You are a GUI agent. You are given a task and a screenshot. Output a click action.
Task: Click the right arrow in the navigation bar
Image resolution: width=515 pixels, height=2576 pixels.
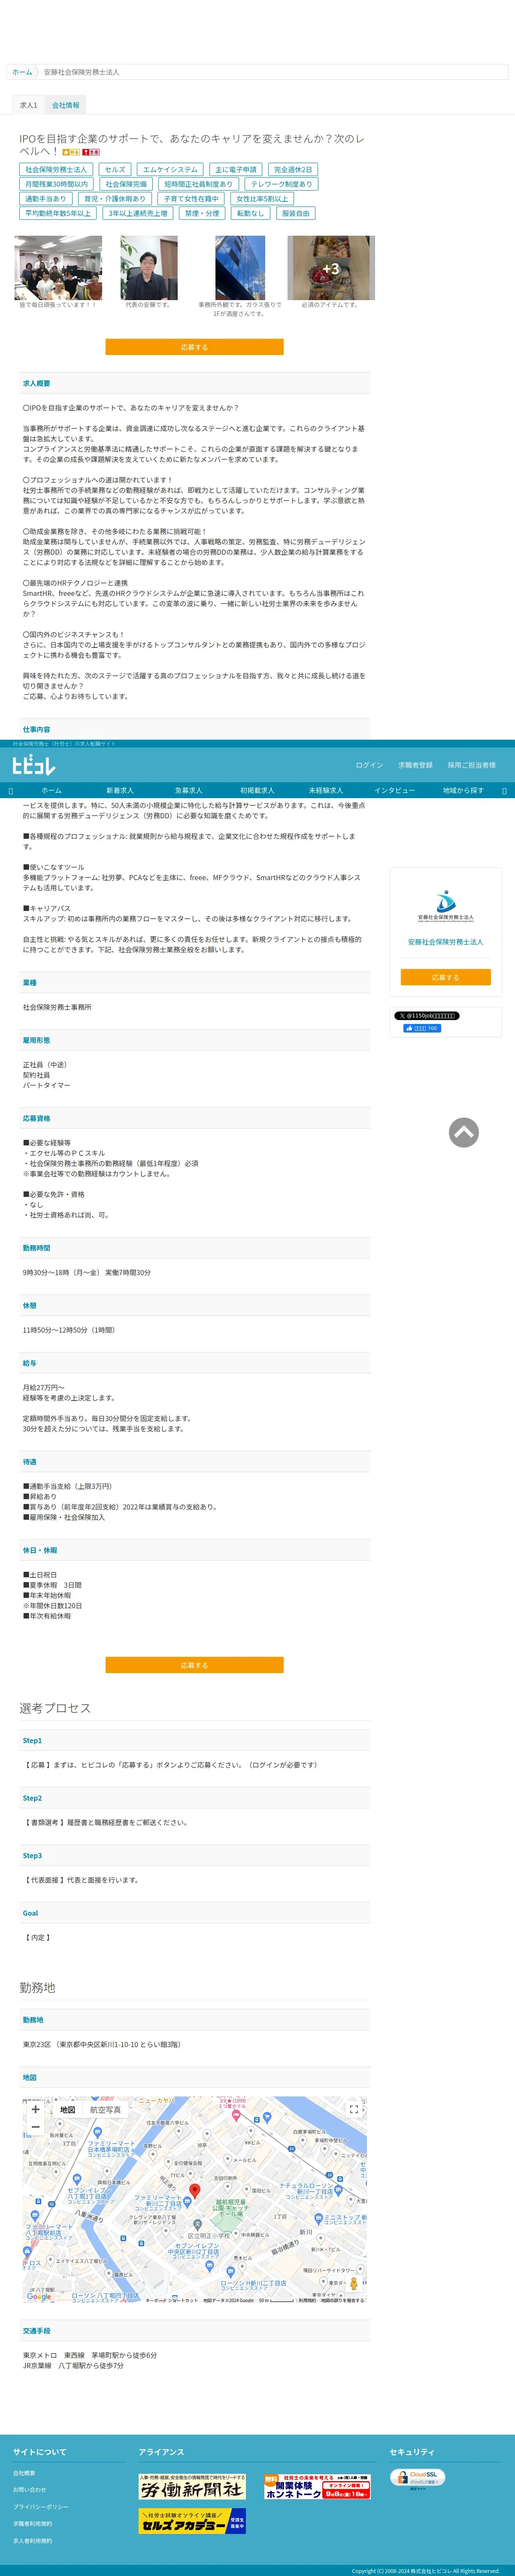coord(504,790)
